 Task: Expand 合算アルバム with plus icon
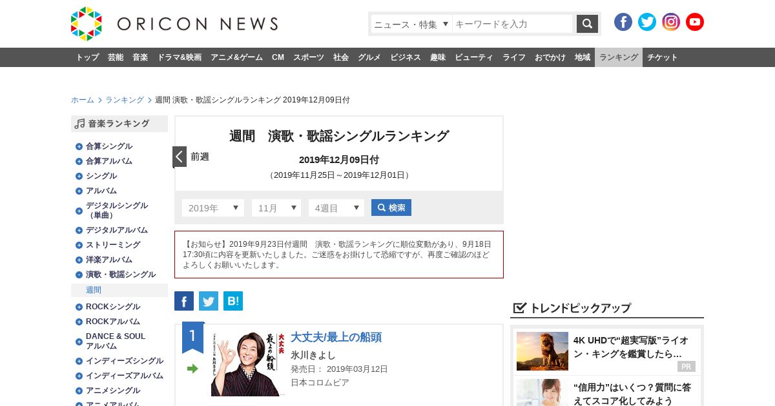pos(79,161)
